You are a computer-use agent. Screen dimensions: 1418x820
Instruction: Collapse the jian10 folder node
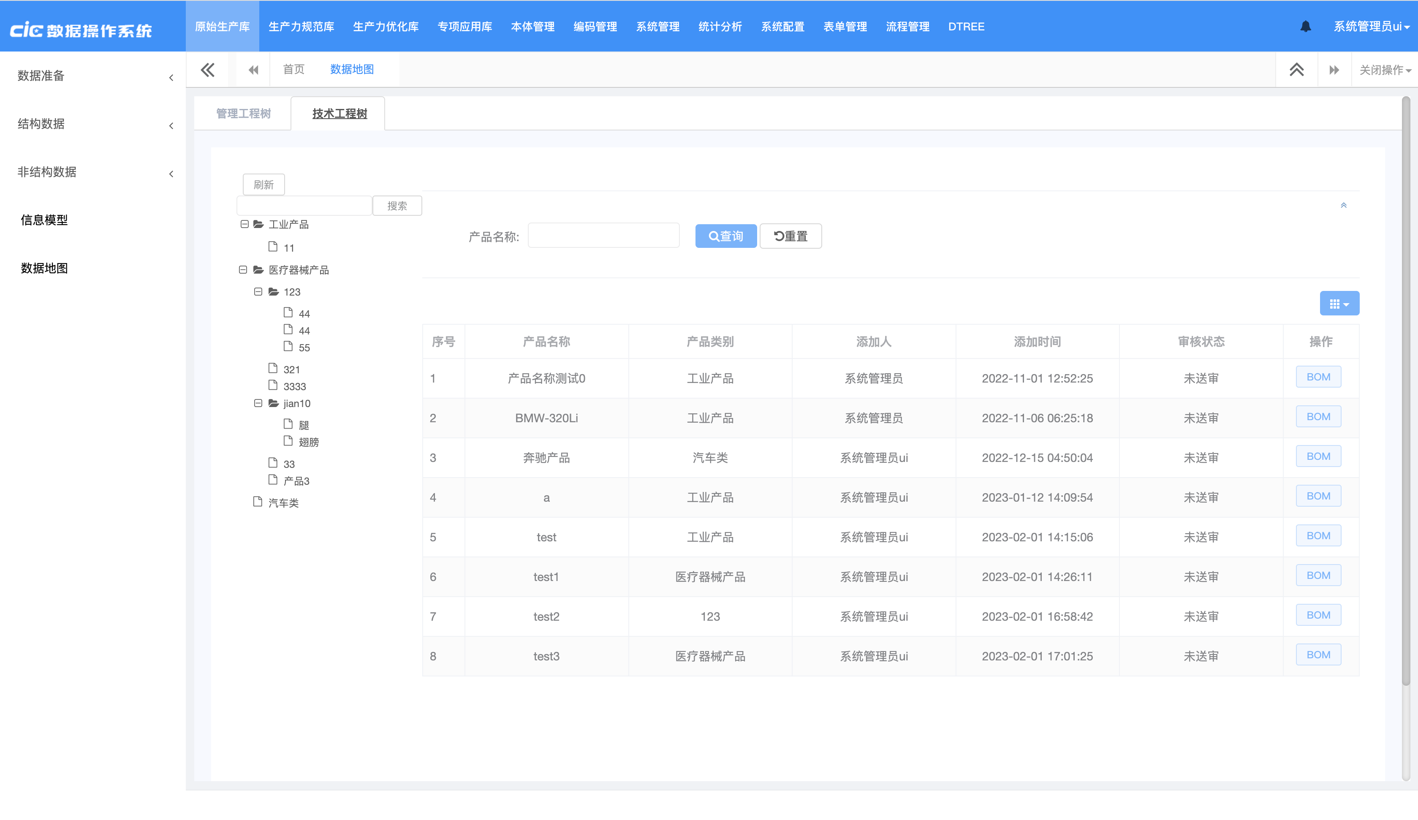[258, 403]
